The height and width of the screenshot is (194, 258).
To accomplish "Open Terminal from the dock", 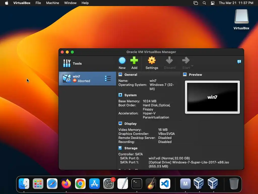I will pyautogui.click(x=137, y=184).
